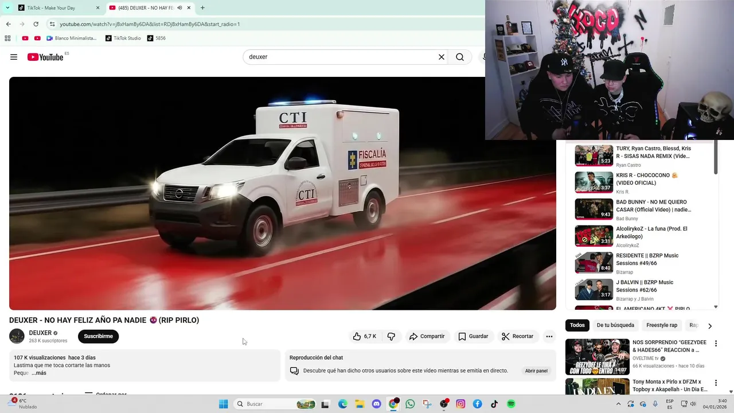Image resolution: width=734 pixels, height=413 pixels.
Task: Mute tab via speaker icon on DEUXER tab
Action: click(179, 8)
